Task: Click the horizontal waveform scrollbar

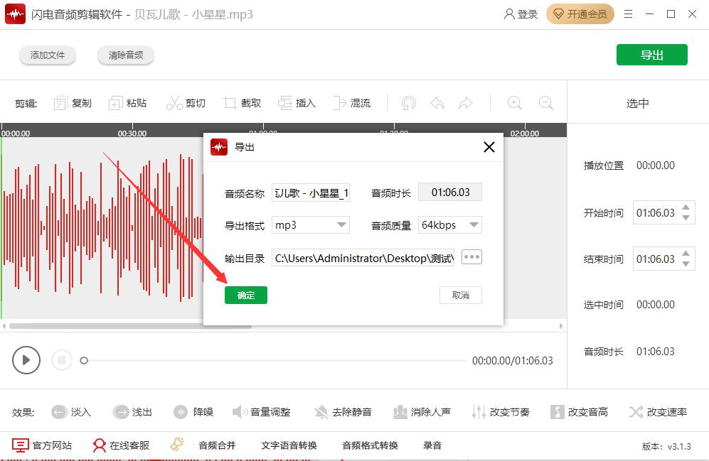Action: click(x=130, y=326)
